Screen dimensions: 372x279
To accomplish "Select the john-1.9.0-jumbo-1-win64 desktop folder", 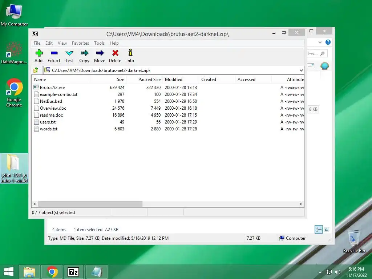I will pos(14,168).
